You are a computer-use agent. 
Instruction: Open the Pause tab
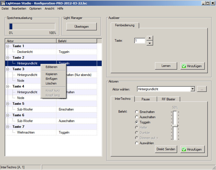pyautogui.click(x=145, y=99)
